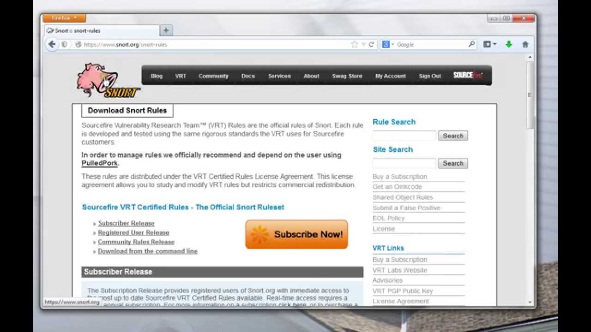Click the 'VRT Links' heading

[388, 248]
